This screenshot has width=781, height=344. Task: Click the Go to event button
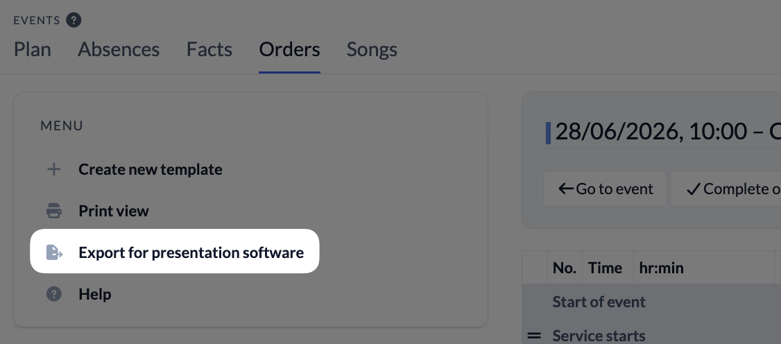[x=606, y=189]
